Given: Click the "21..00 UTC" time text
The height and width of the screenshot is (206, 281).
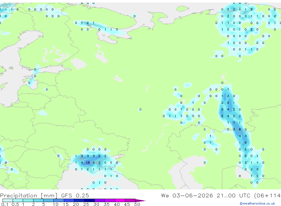Looking at the screenshot, I should [x=234, y=195].
